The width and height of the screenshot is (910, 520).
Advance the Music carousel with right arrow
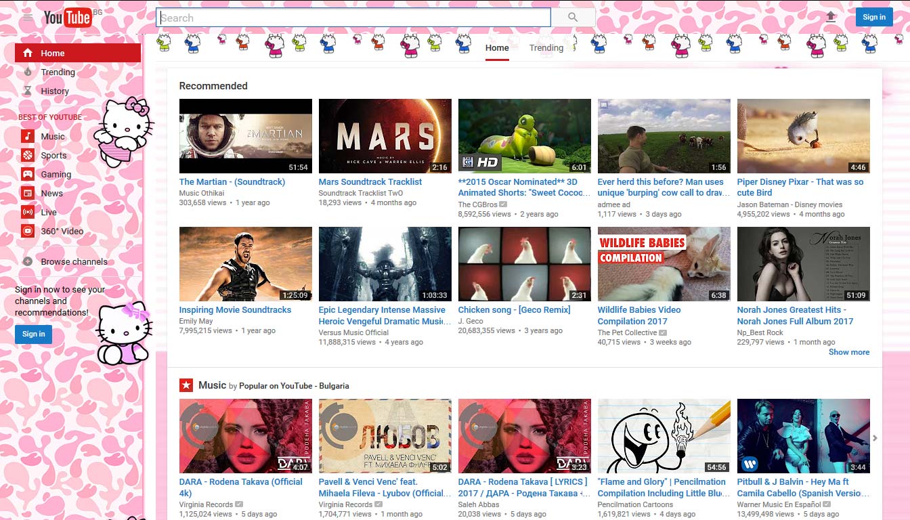point(875,437)
